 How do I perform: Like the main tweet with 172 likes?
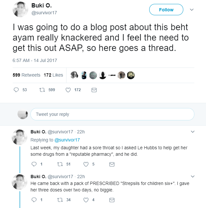tap(68, 90)
